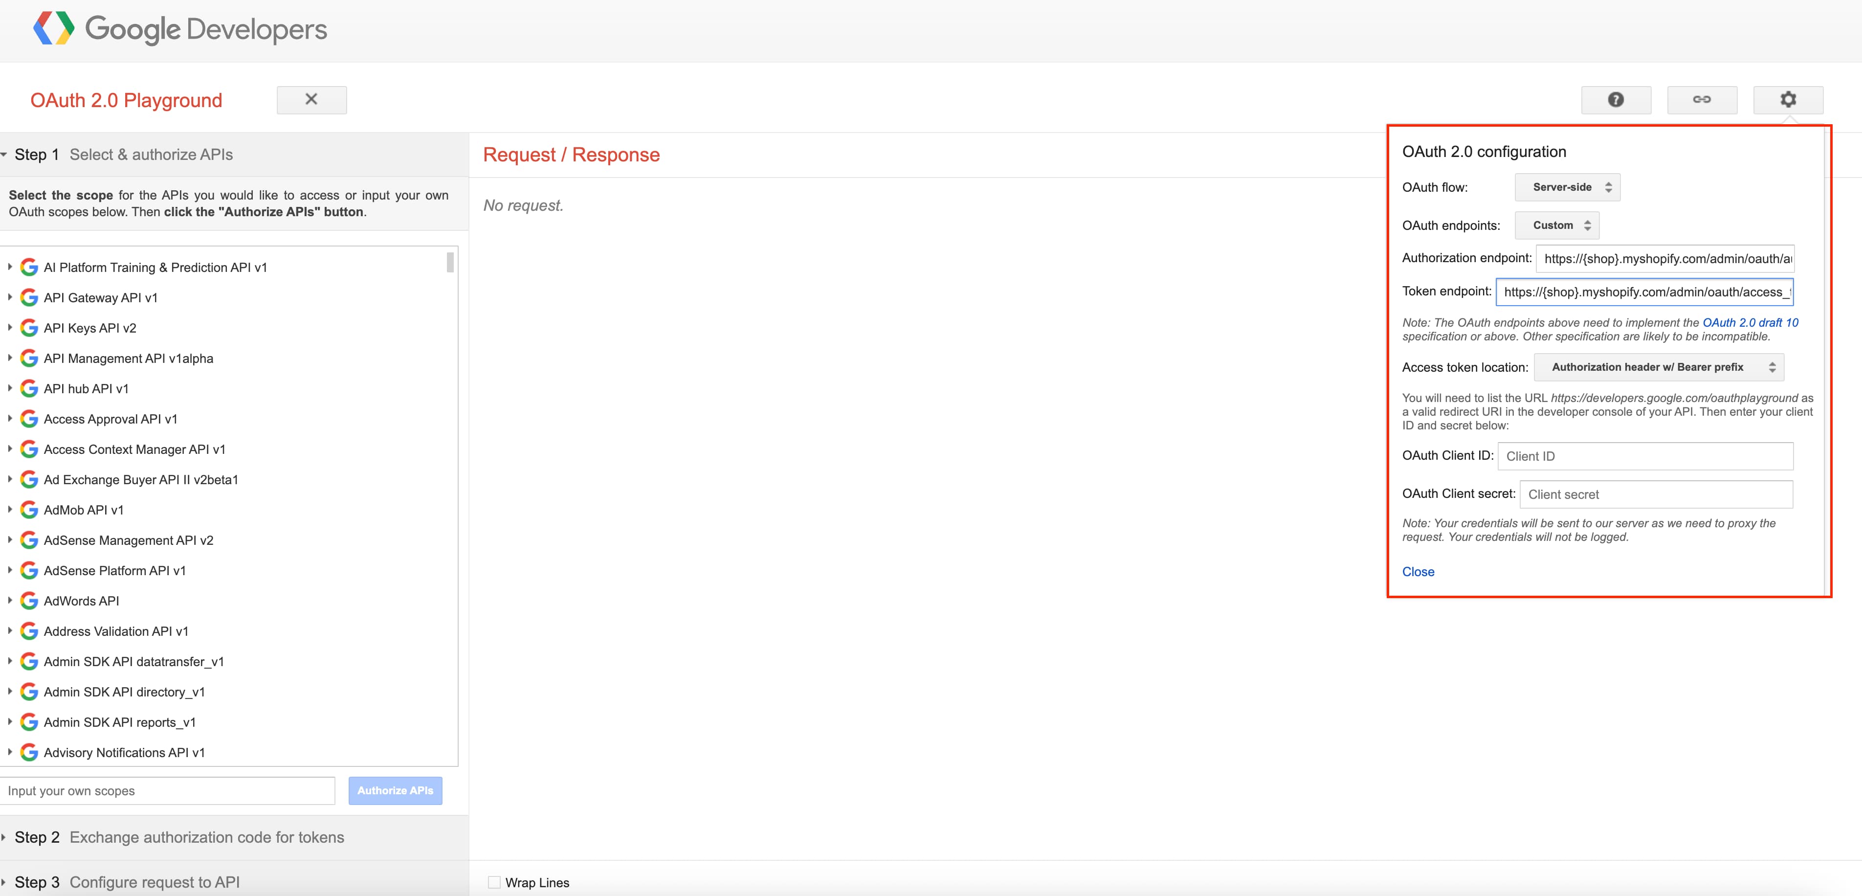1862x896 pixels.
Task: Expand the API Management API v1alpha arrow
Action: [x=10, y=358]
